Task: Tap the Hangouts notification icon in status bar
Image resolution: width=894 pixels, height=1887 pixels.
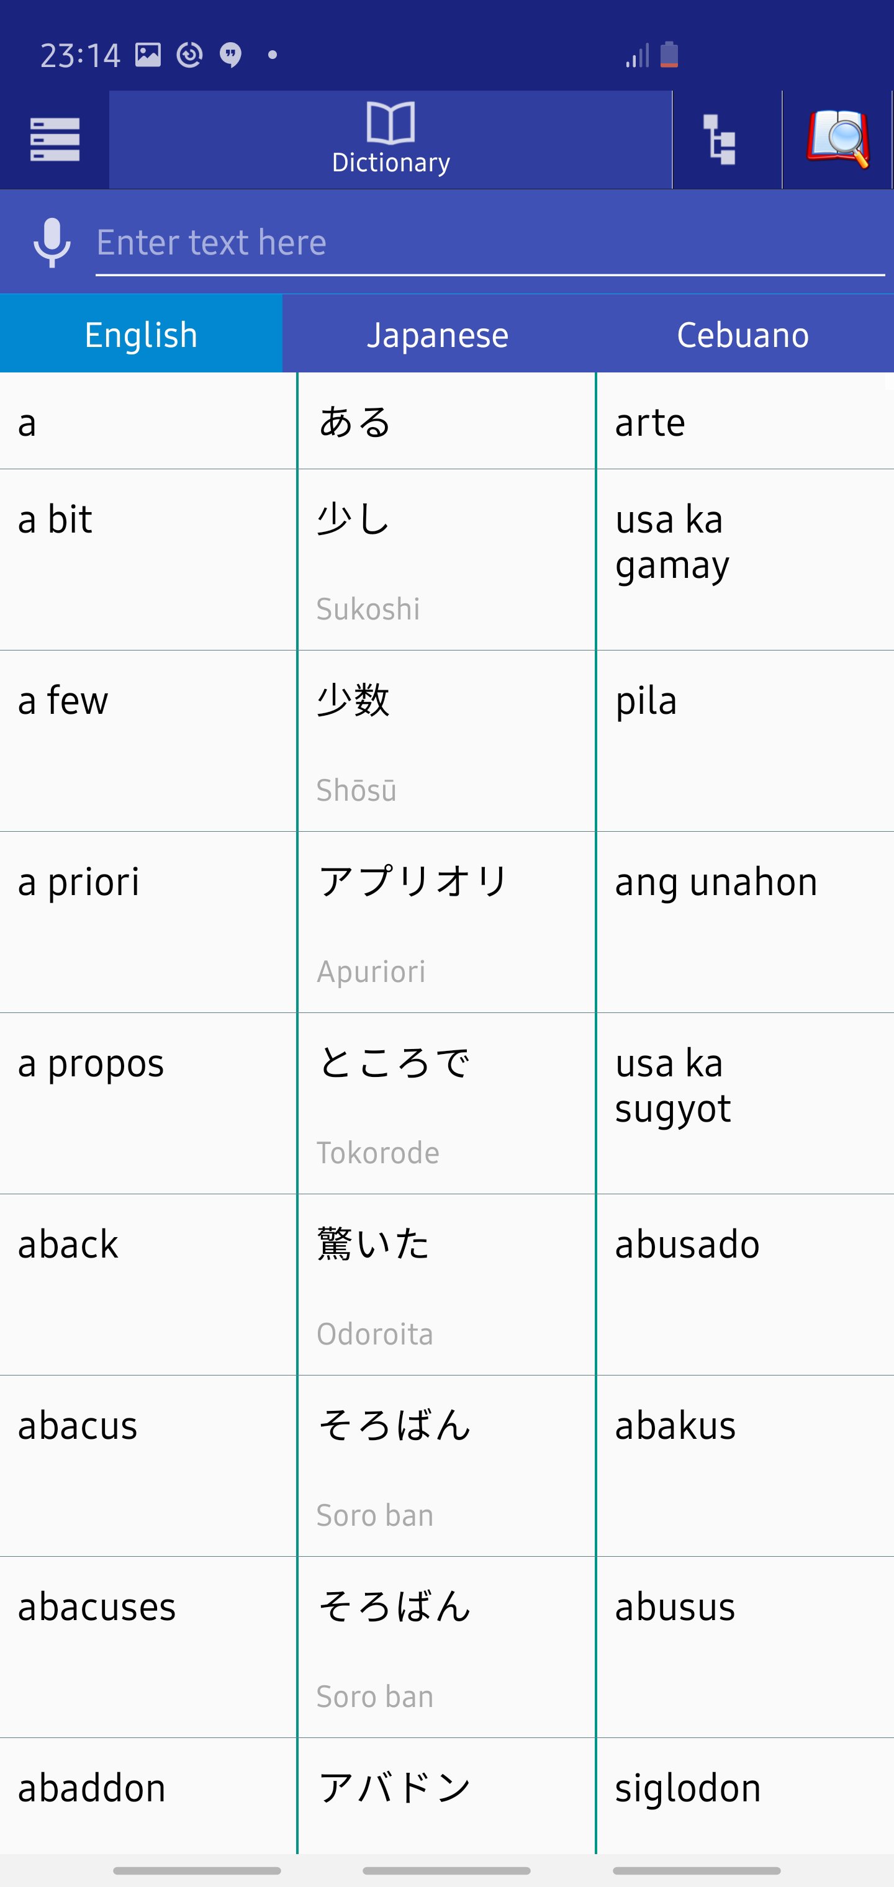Action: (x=231, y=54)
